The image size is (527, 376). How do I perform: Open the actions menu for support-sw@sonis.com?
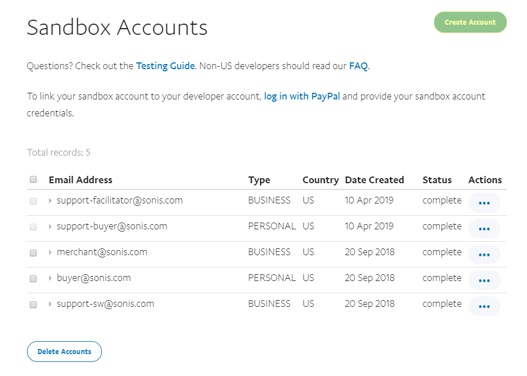[484, 306]
